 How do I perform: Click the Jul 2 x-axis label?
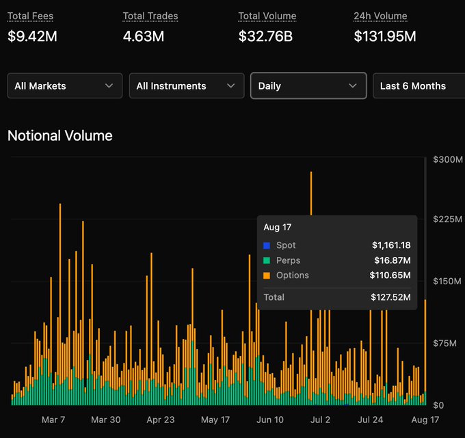click(x=320, y=420)
